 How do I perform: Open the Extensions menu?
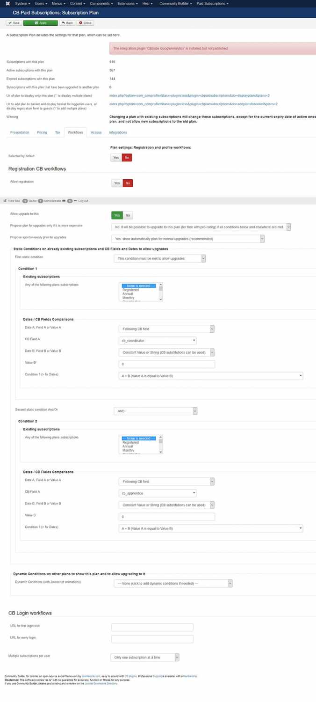point(128,3)
